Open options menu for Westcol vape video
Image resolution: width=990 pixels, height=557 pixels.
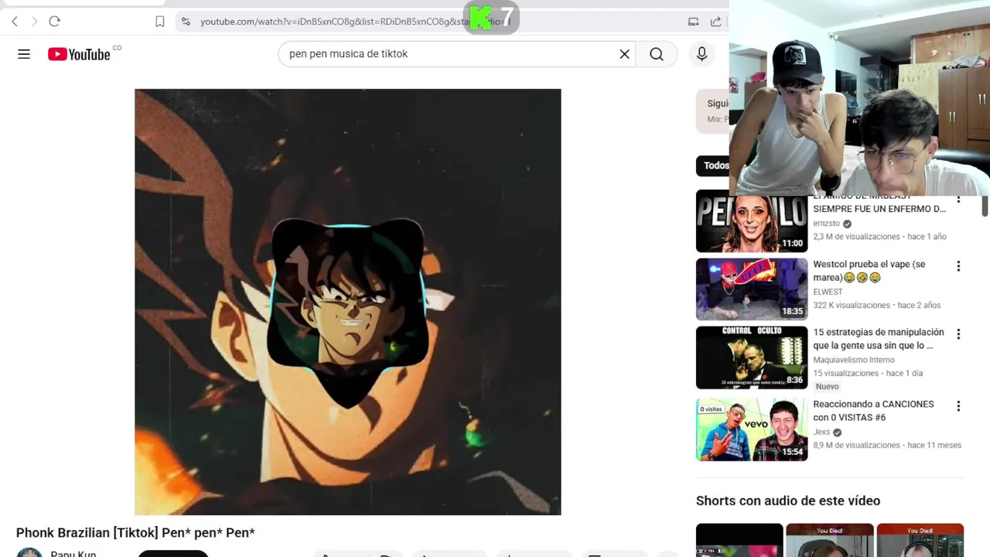(958, 266)
